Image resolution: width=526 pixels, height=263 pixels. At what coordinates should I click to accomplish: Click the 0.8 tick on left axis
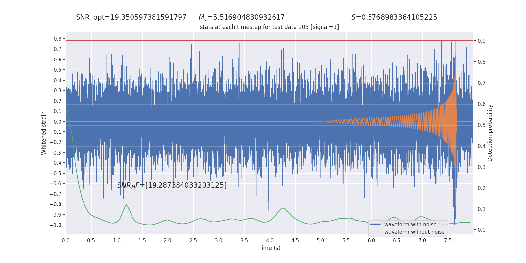58,39
